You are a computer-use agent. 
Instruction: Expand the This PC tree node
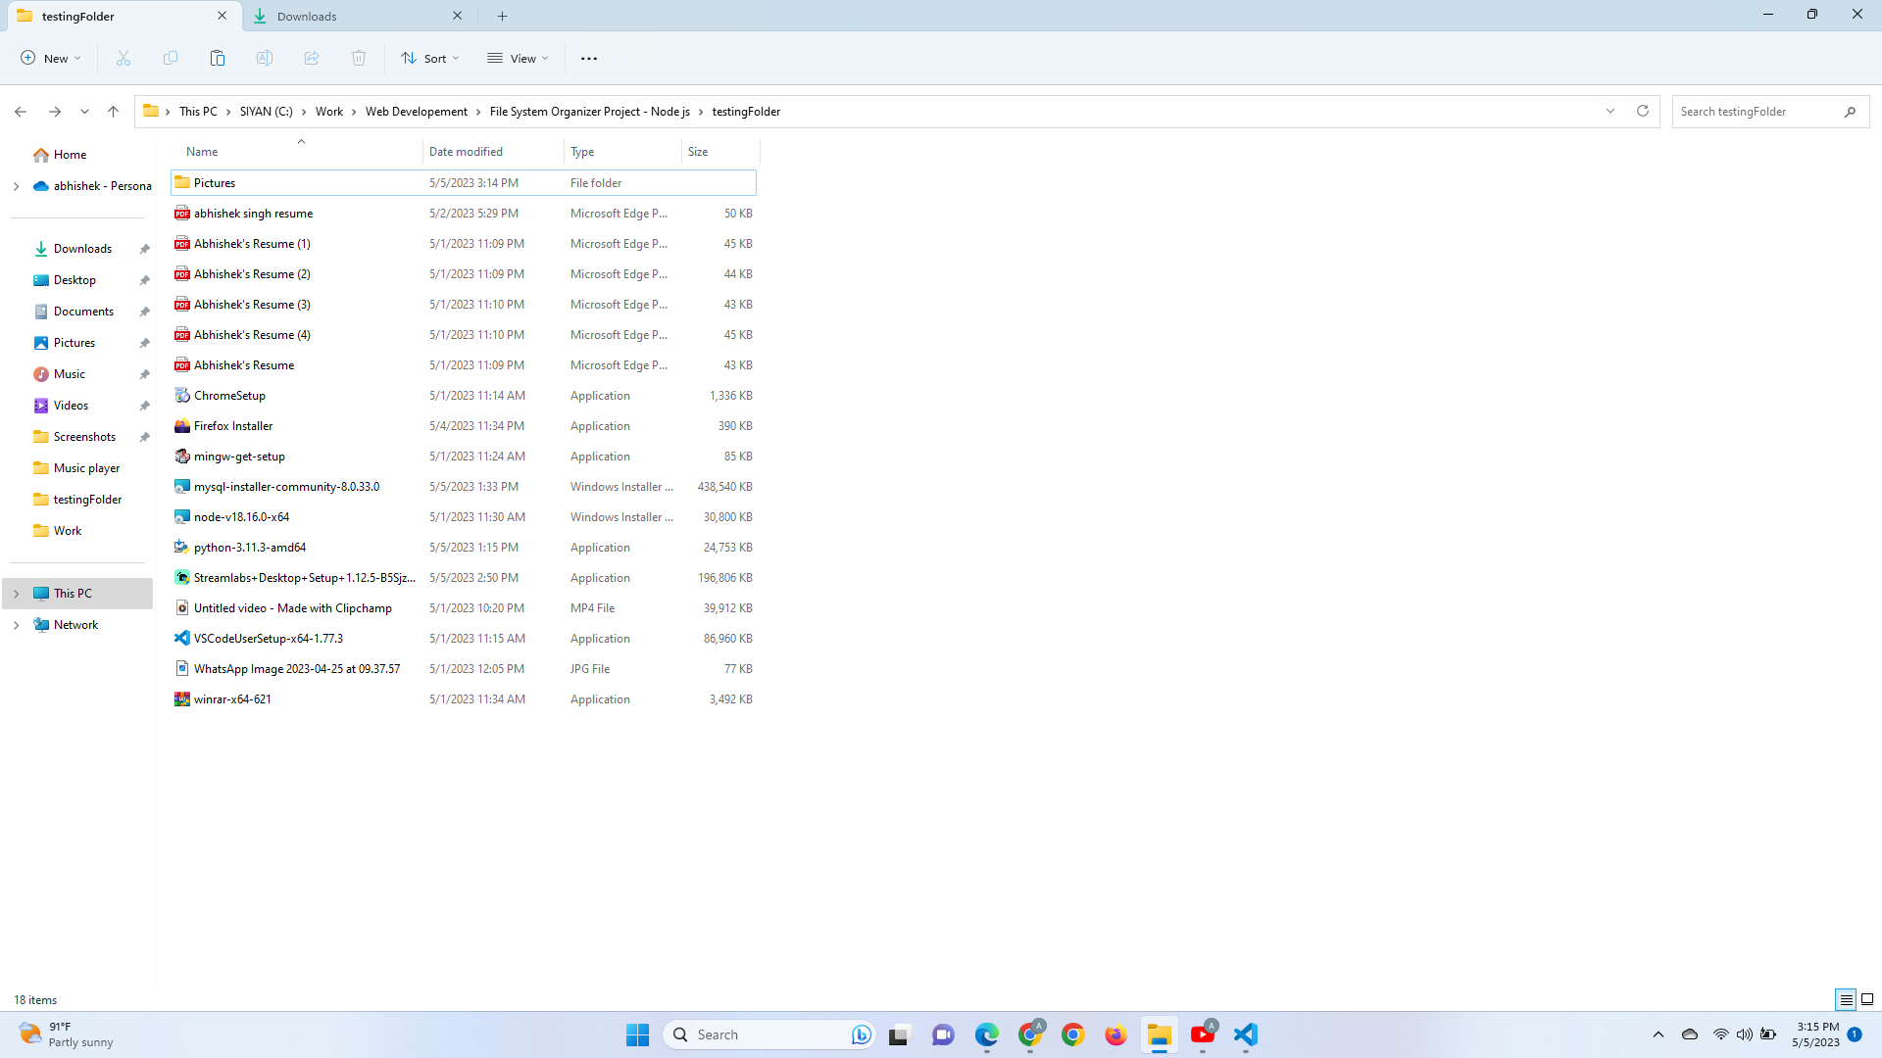(16, 594)
